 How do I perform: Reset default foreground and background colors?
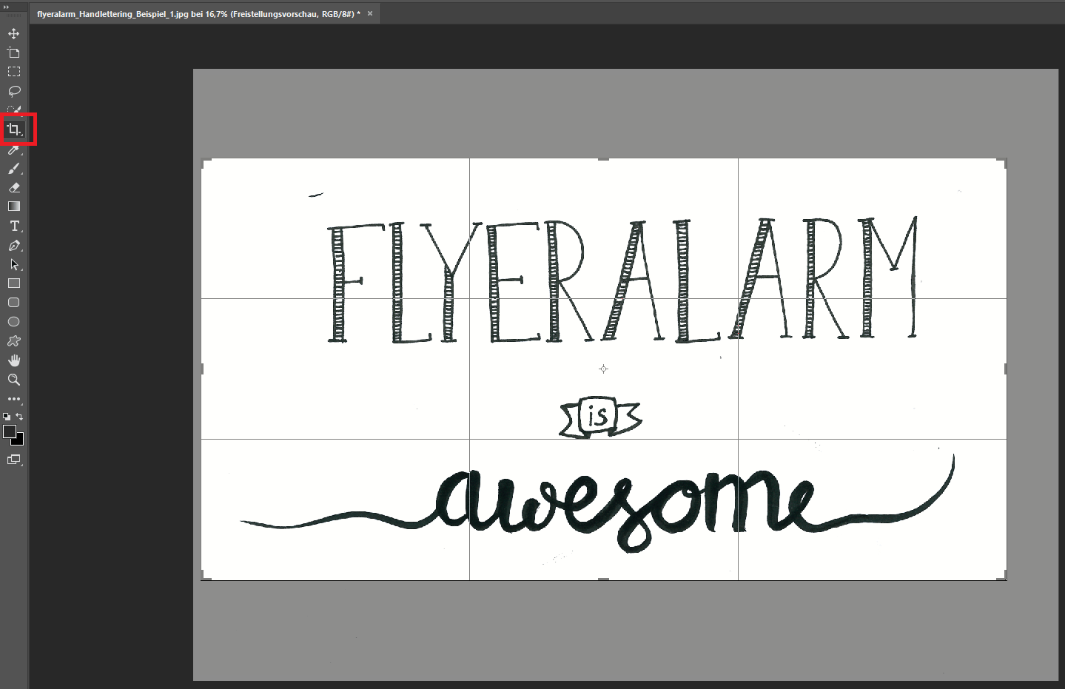[x=7, y=417]
